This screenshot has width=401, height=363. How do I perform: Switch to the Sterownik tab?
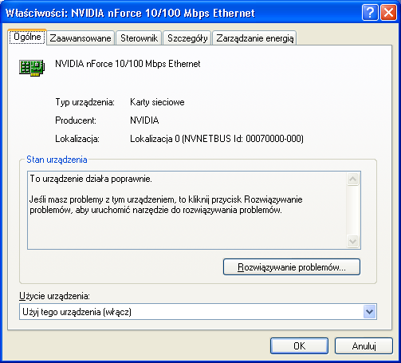[x=139, y=38]
